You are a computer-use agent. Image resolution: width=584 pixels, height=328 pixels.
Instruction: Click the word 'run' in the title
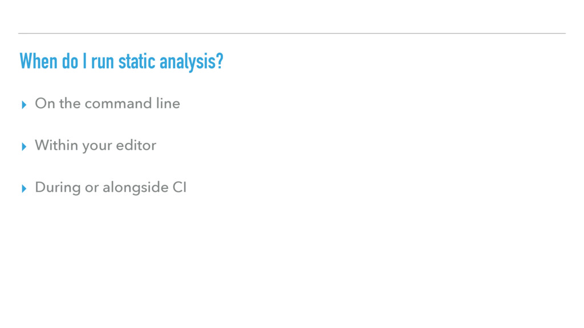[103, 63]
